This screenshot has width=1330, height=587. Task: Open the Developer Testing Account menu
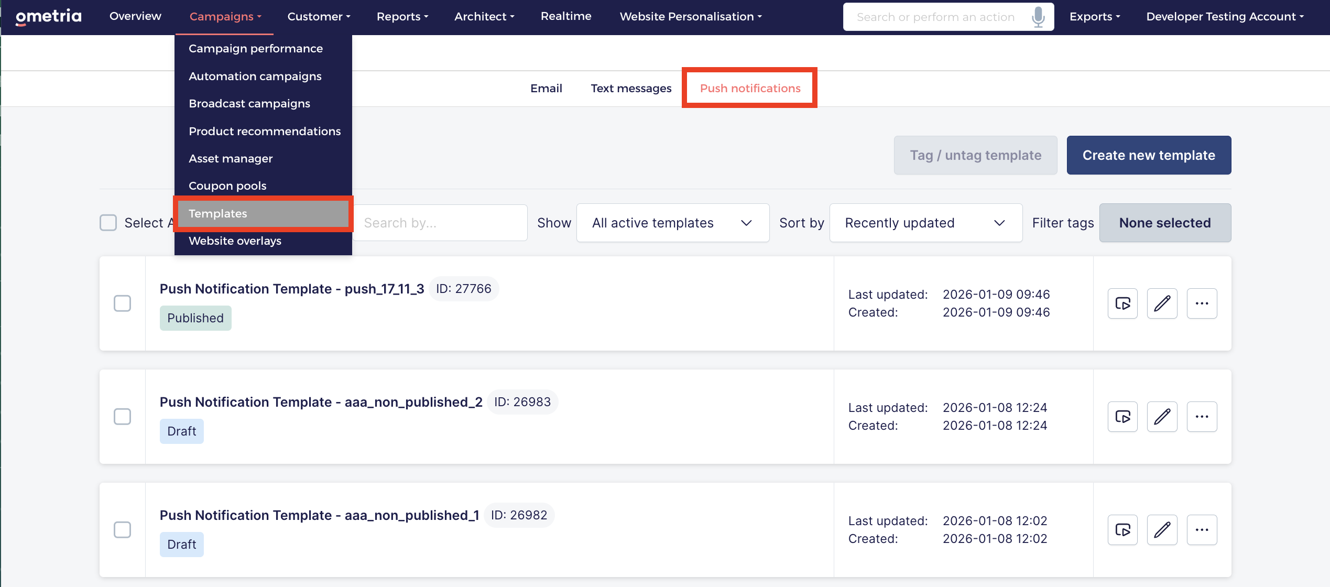[1225, 17]
